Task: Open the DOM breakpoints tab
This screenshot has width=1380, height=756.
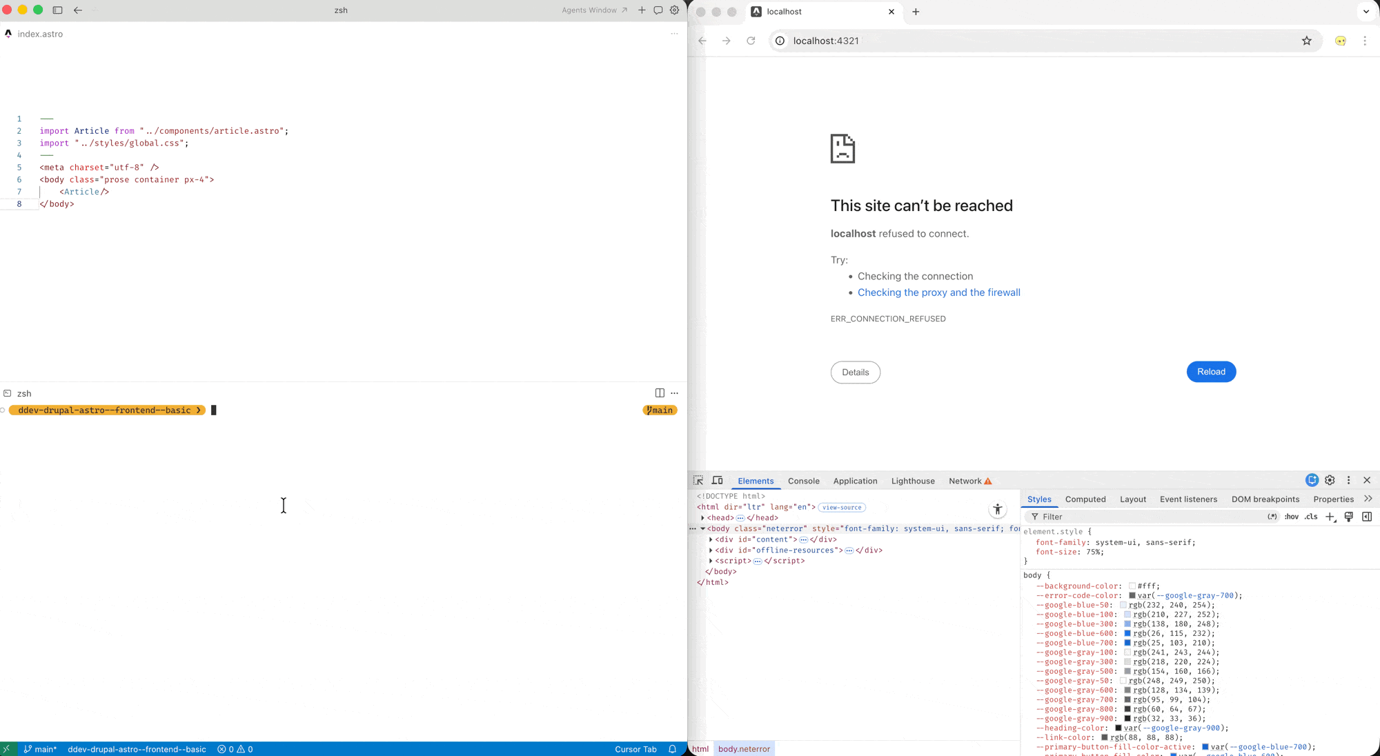Action: 1265,499
